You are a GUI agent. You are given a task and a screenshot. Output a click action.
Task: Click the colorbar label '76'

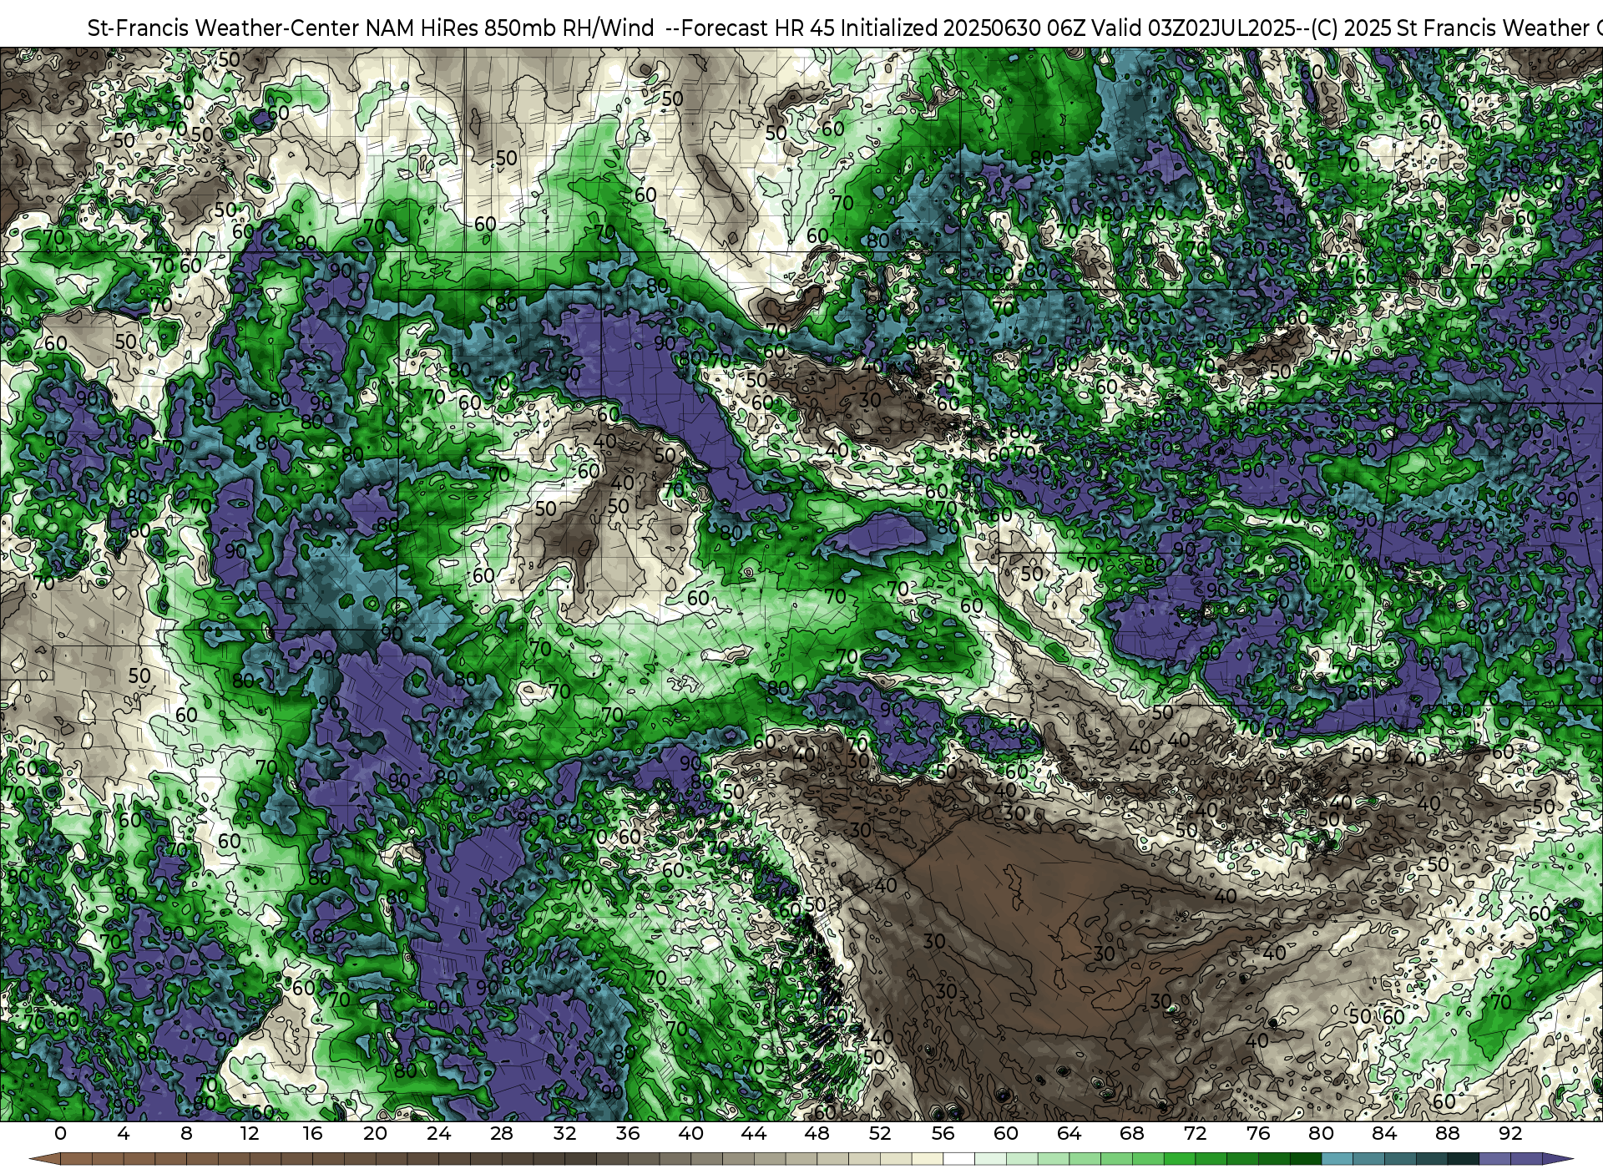coord(1257,1133)
